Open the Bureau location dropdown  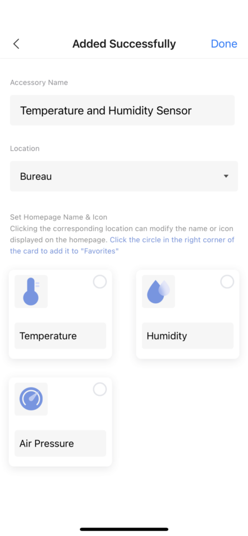coord(124,176)
